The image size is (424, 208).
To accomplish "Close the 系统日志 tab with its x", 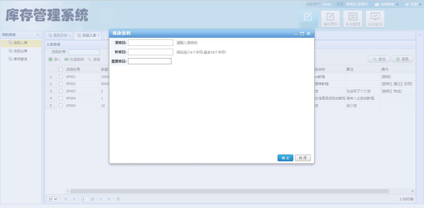I will click(69, 36).
